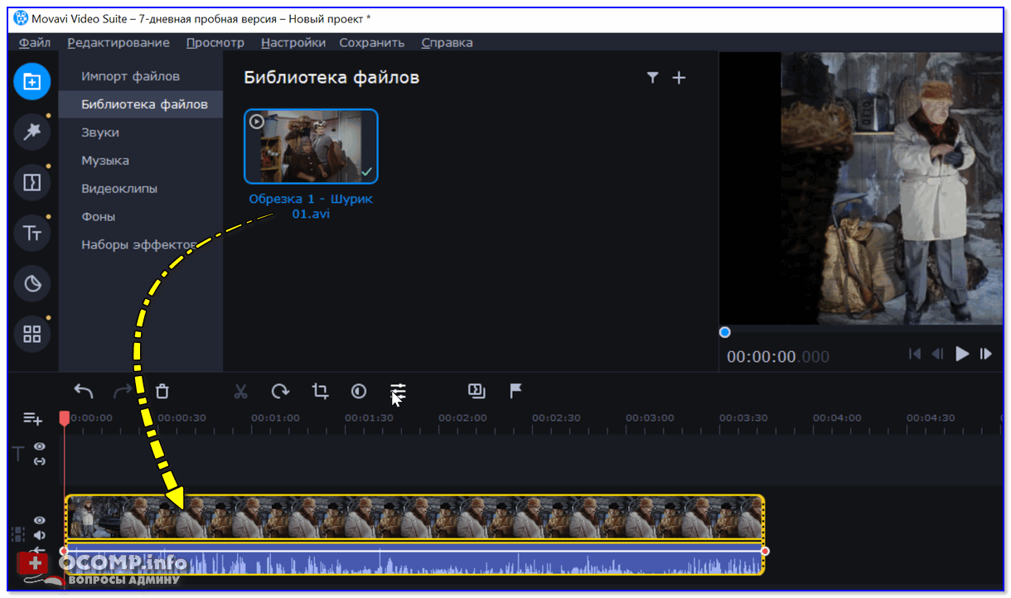Open the Titles tab (Tт icon)
This screenshot has height=598, width=1011.
pos(32,234)
